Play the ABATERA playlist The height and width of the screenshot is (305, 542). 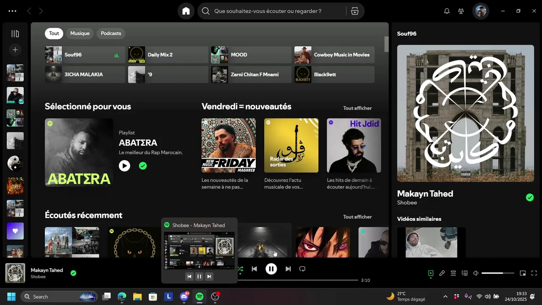(x=124, y=166)
